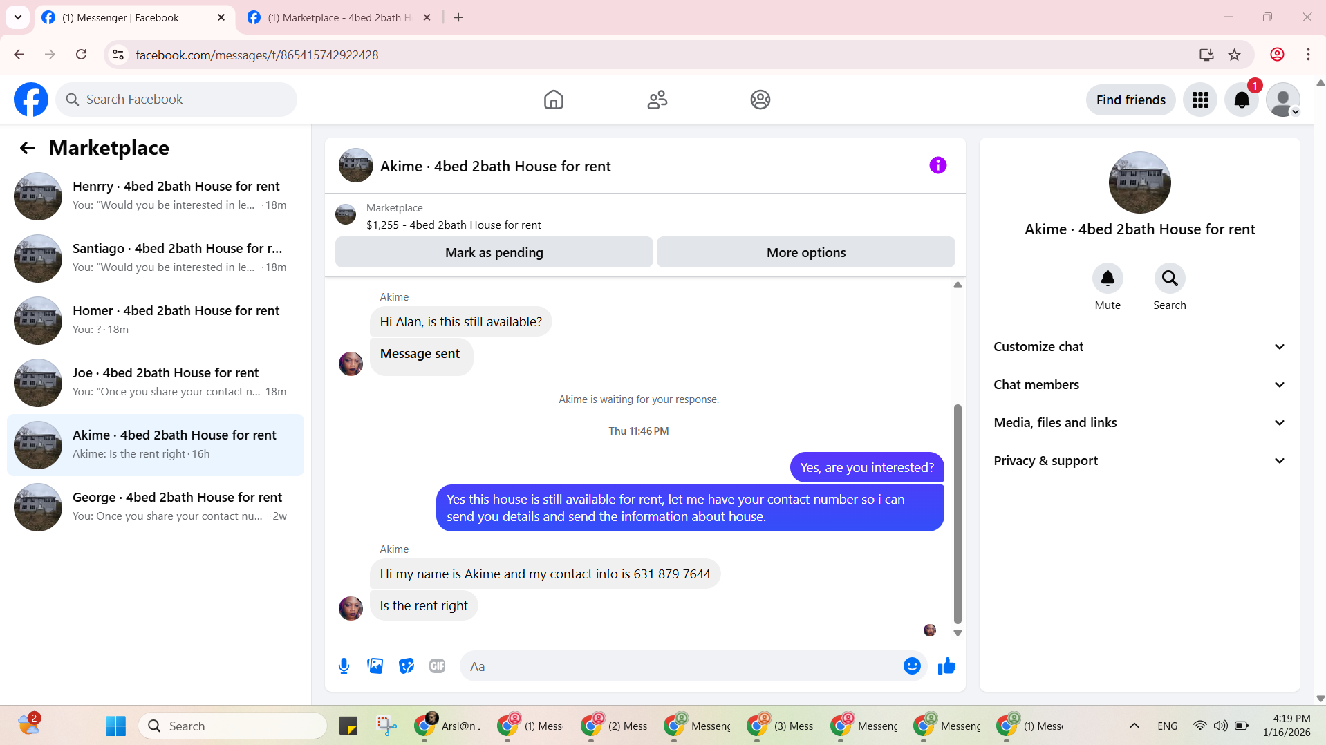
Task: Open a new browser tab
Action: pyautogui.click(x=458, y=17)
